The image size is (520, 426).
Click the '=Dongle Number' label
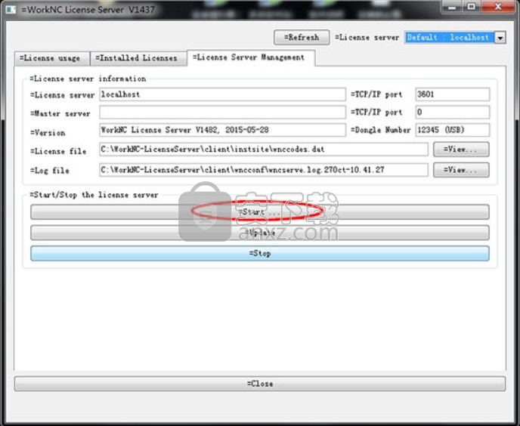(381, 130)
